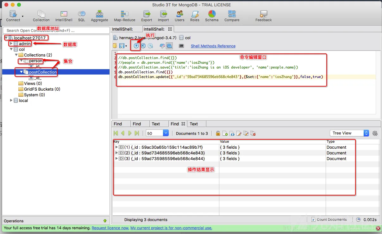Viewport: 382px width, 234px height.
Task: Go to last page of results
Action: click(x=137, y=133)
